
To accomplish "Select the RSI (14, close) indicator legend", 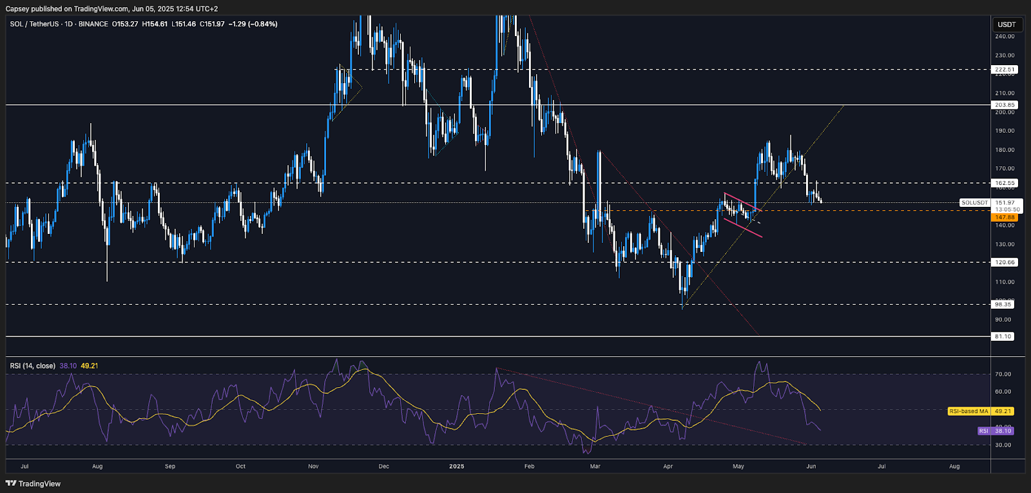I will click(x=32, y=365).
